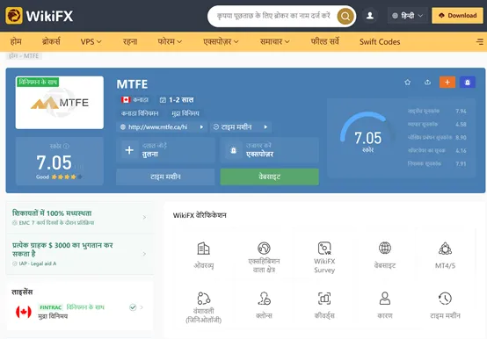Click the alarm icon in exposure box

[x=234, y=150]
